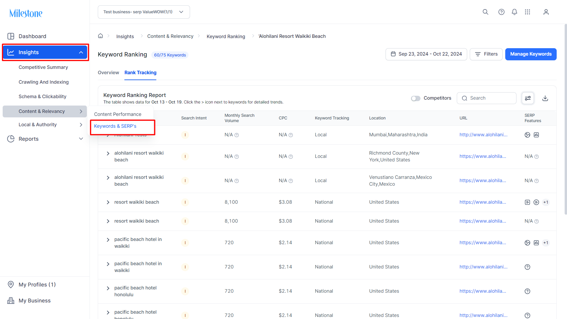Open the apps grid menu

pyautogui.click(x=527, y=12)
